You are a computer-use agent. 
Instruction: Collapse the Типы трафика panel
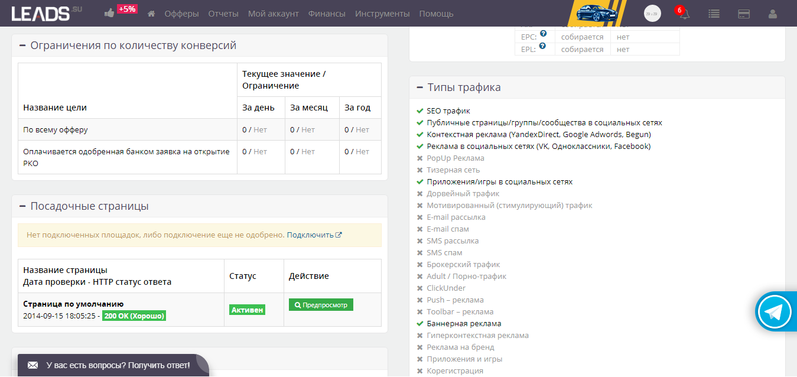tap(419, 87)
